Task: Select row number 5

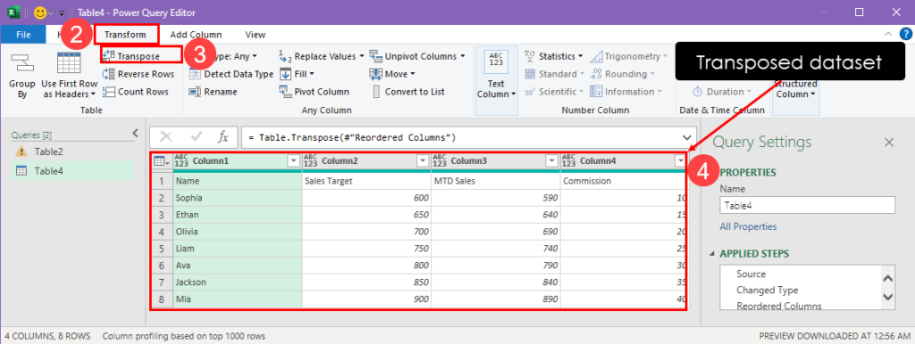Action: click(162, 249)
